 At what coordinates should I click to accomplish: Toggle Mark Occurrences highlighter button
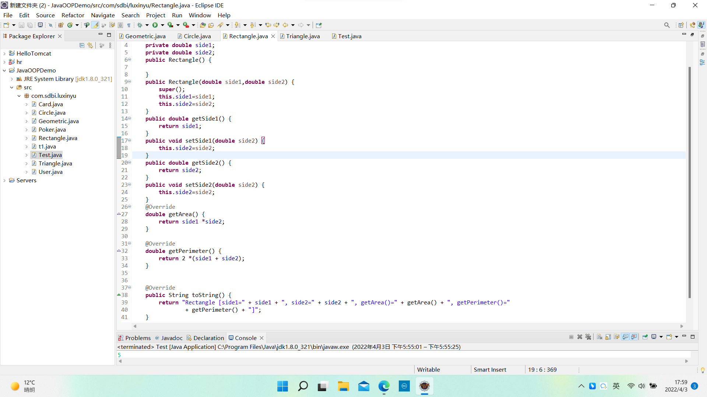pos(95,25)
